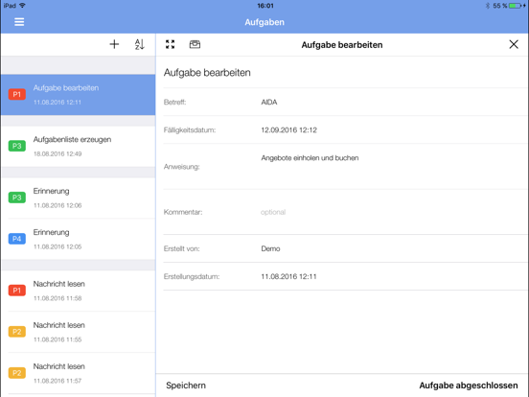Tap the 16:01 clock in status bar
The width and height of the screenshot is (529, 397).
[x=265, y=6]
